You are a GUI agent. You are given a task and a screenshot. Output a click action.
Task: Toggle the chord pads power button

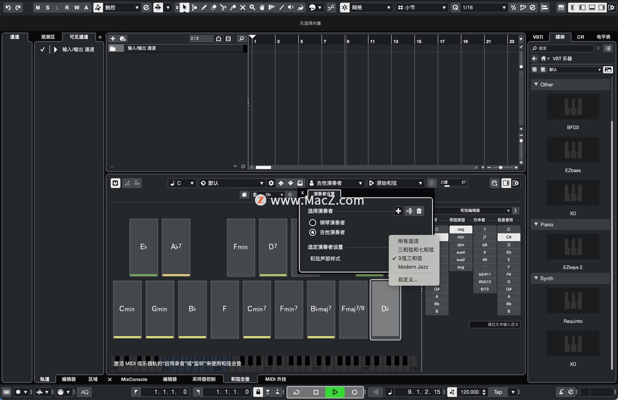(x=115, y=183)
